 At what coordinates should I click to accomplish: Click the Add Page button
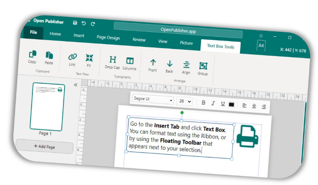click(44, 146)
